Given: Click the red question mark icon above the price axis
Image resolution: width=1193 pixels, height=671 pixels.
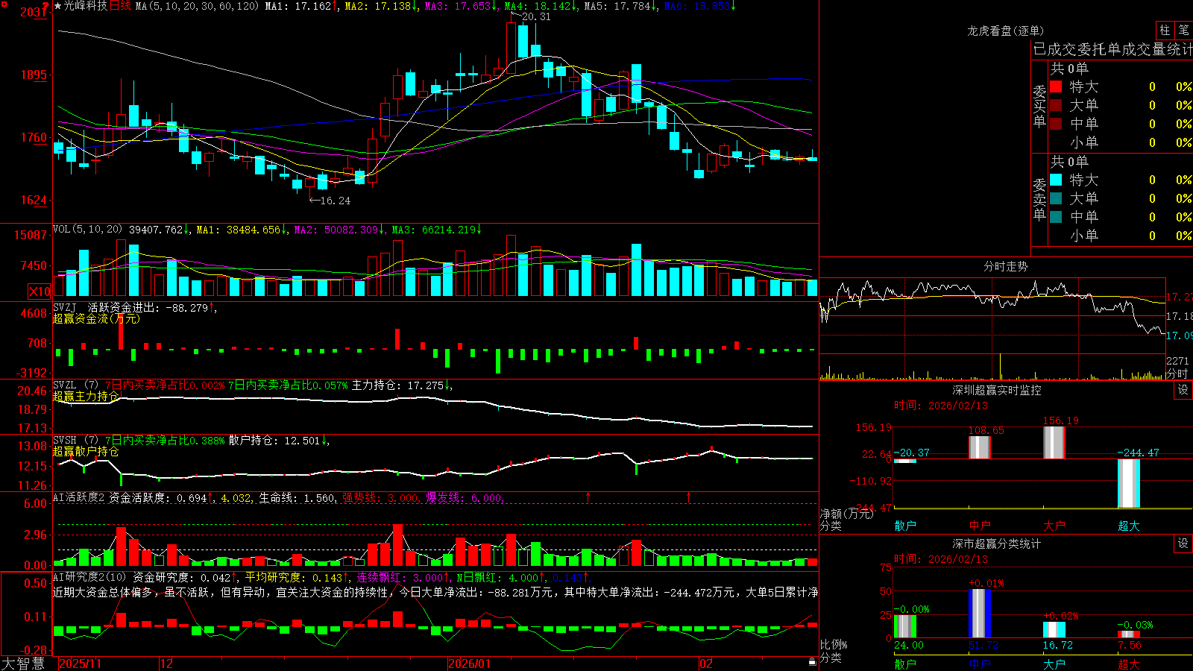Looking at the screenshot, I should (x=46, y=6).
